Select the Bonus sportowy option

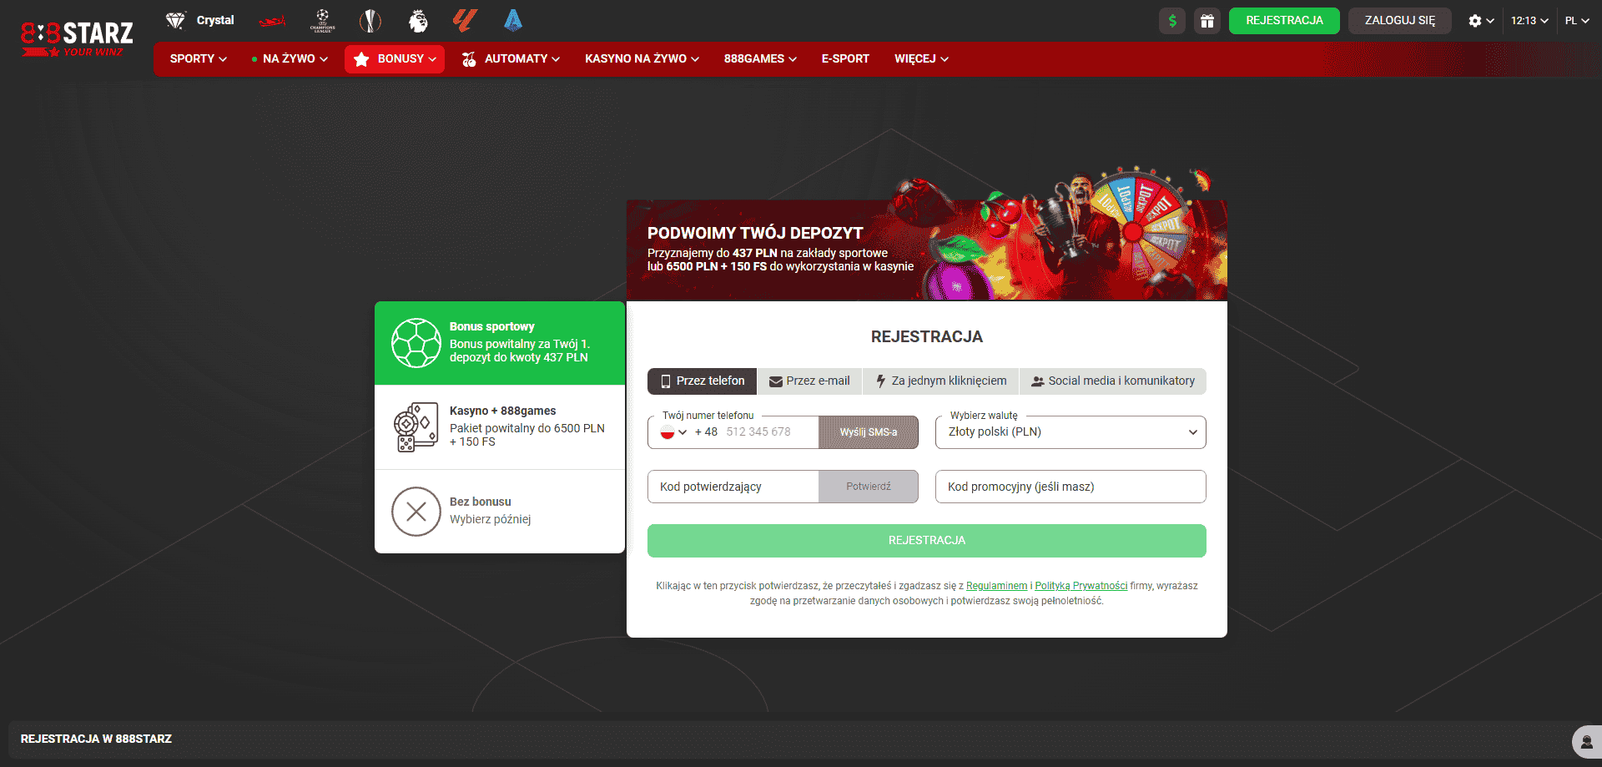(x=499, y=343)
